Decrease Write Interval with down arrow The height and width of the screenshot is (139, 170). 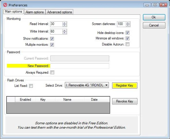pos(65,33)
